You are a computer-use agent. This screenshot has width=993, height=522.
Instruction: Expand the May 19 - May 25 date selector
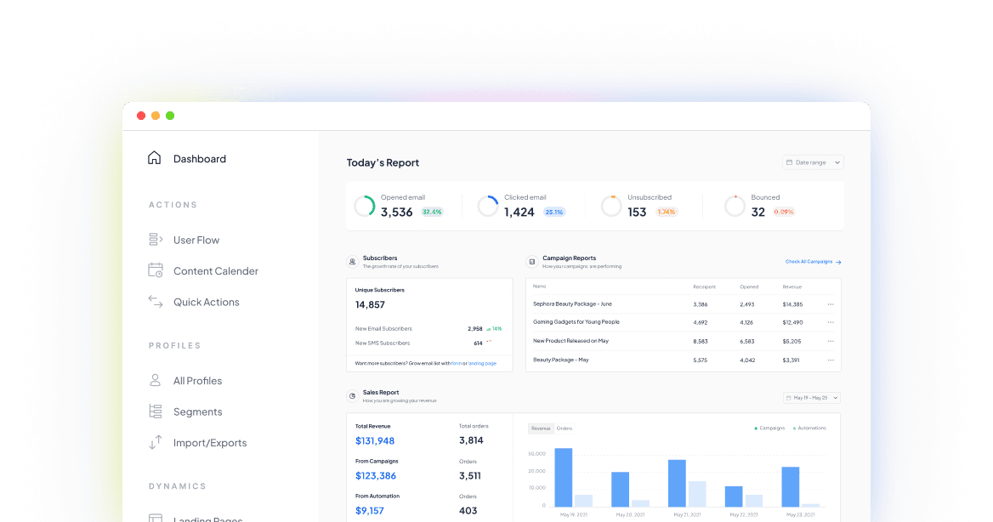pos(811,397)
